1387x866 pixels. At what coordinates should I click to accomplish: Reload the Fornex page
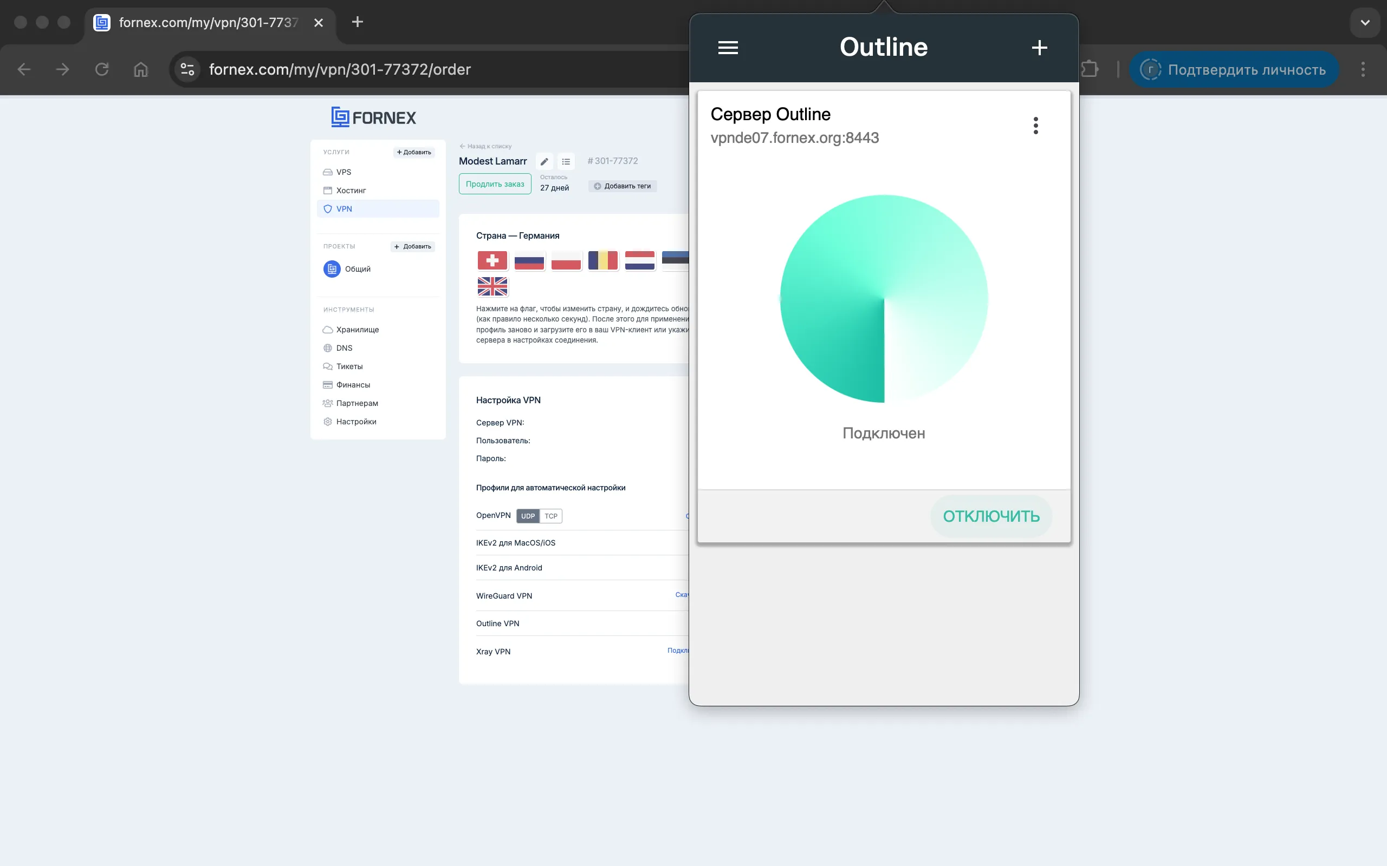pyautogui.click(x=102, y=69)
